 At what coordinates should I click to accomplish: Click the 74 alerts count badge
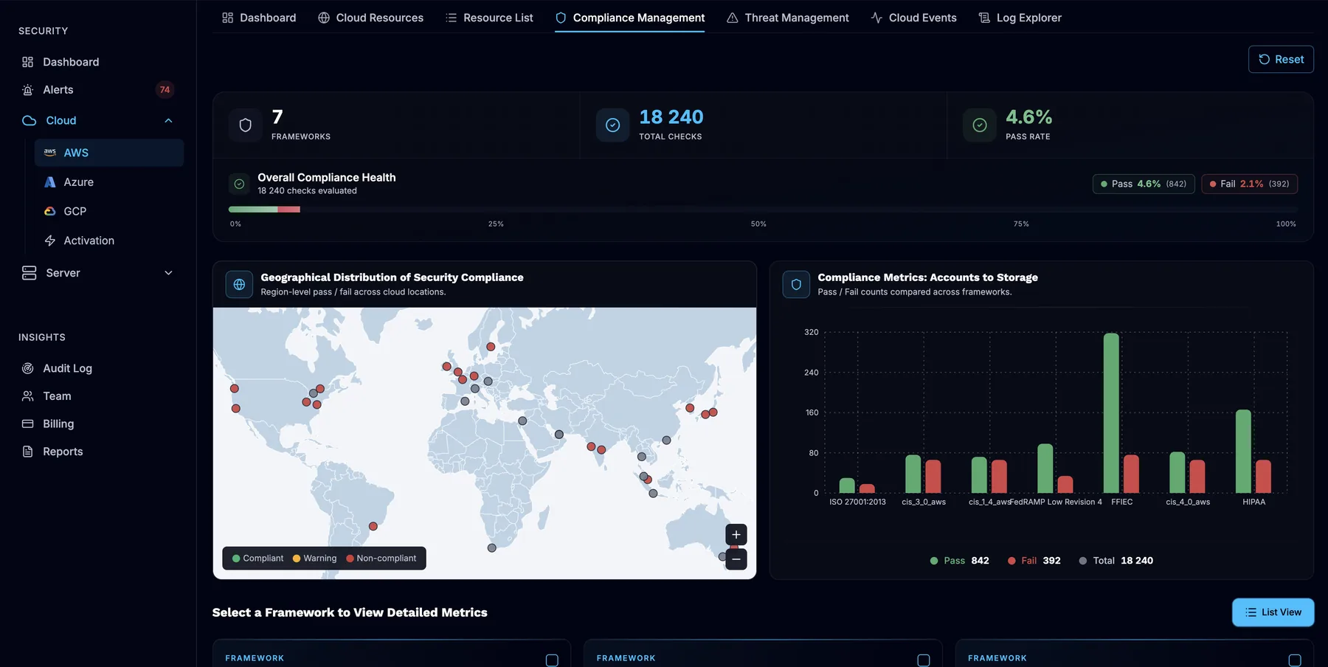165,90
